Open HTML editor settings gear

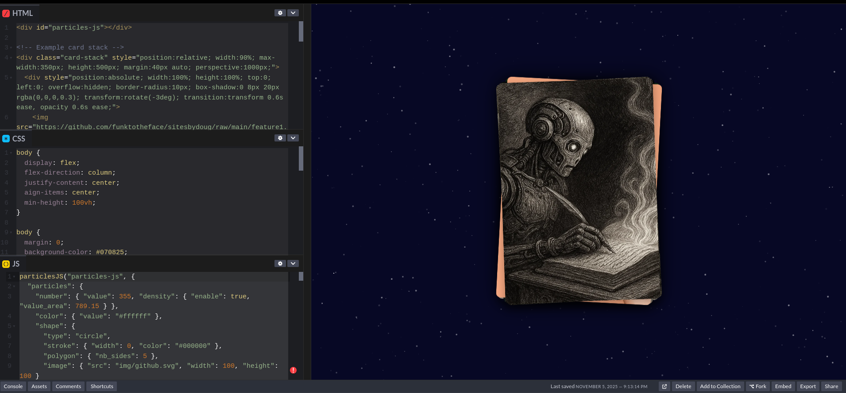(x=280, y=13)
